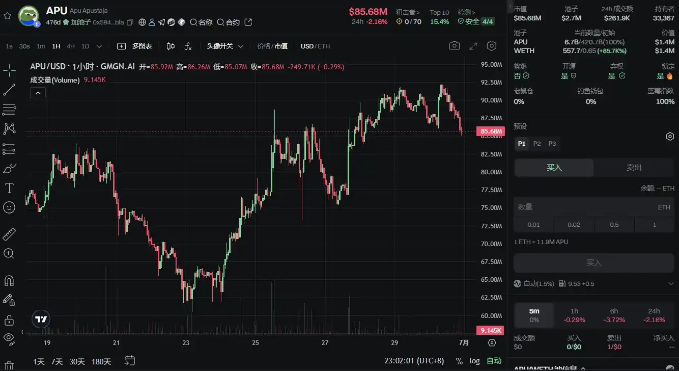Toggle log scale on the chart
Screen dimensions: 679x371
(474, 361)
